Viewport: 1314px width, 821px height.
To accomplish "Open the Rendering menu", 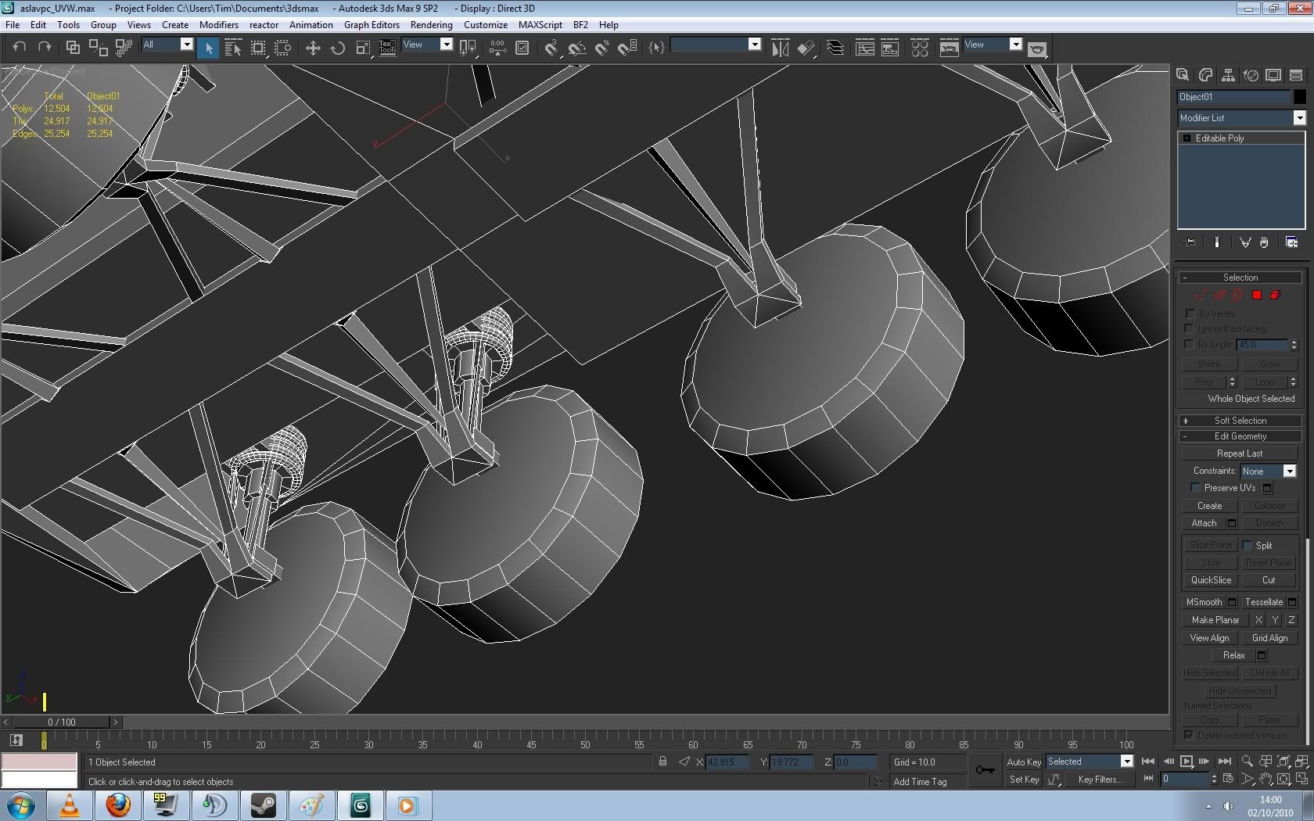I will [x=431, y=25].
